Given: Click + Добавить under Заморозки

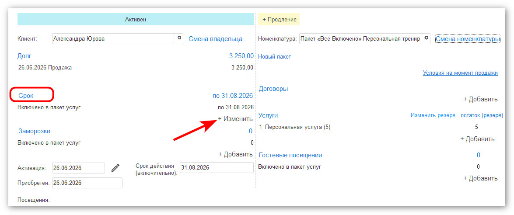Looking at the screenshot, I should [x=235, y=154].
